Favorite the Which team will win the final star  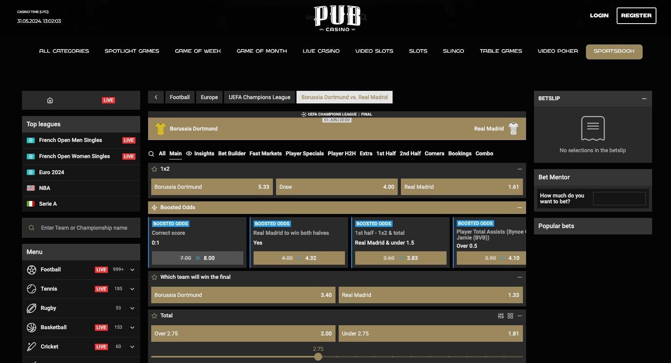(x=154, y=277)
